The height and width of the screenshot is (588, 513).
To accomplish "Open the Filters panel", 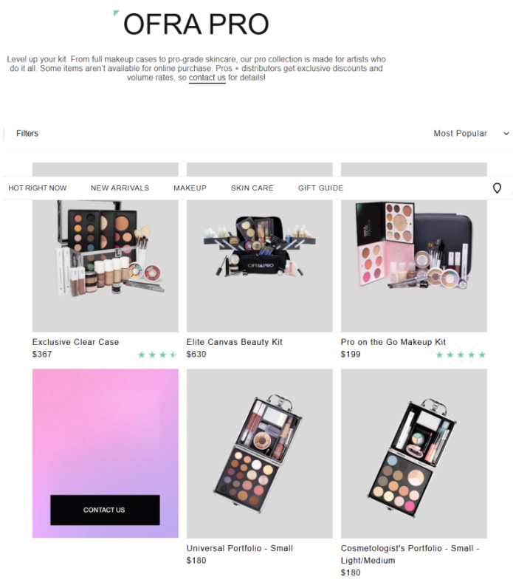I will [x=27, y=134].
